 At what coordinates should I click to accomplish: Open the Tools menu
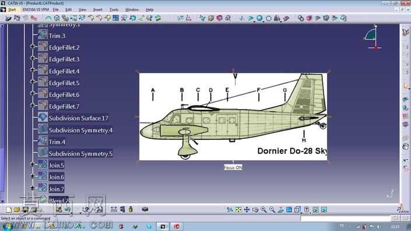coord(114,9)
